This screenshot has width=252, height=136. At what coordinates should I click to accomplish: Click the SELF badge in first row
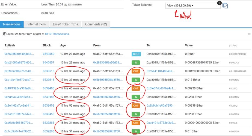(136, 54)
